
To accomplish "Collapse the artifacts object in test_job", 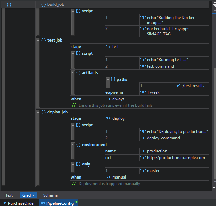I will (x=72, y=73).
